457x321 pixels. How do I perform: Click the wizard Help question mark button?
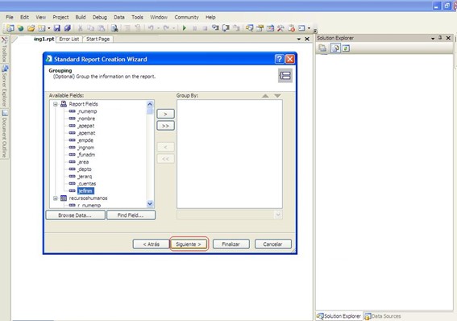[279, 59]
